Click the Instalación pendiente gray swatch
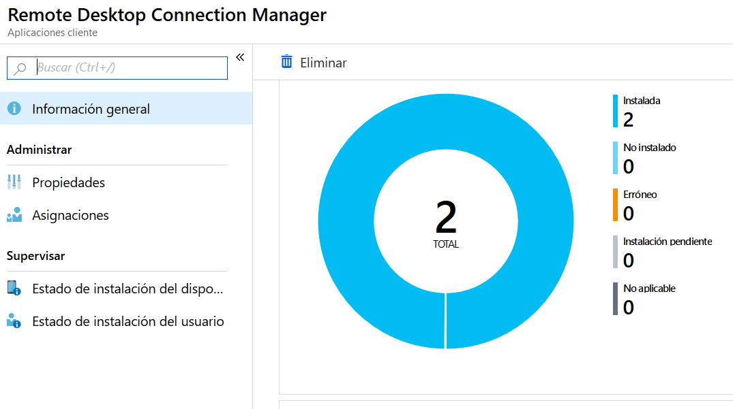 pyautogui.click(x=615, y=252)
